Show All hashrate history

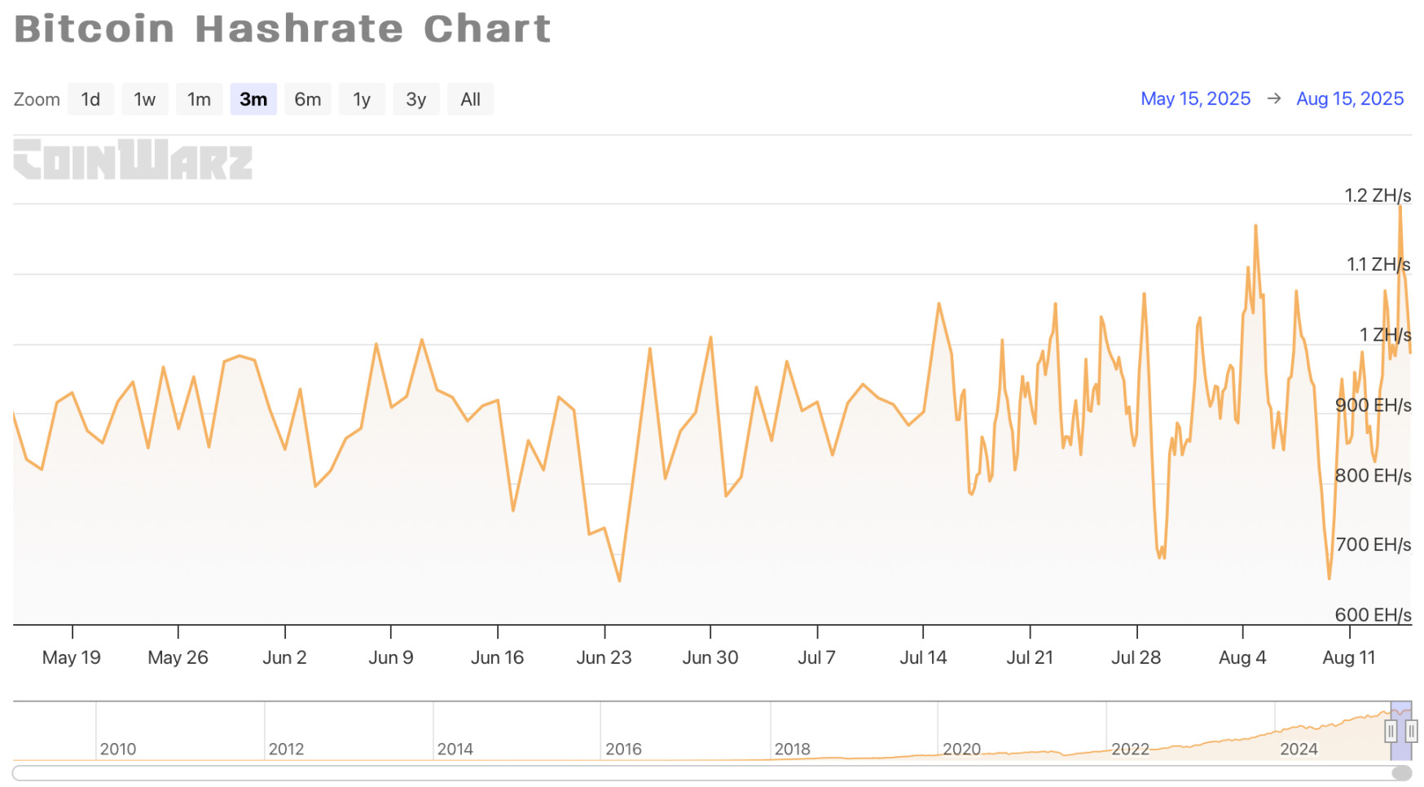pos(470,99)
